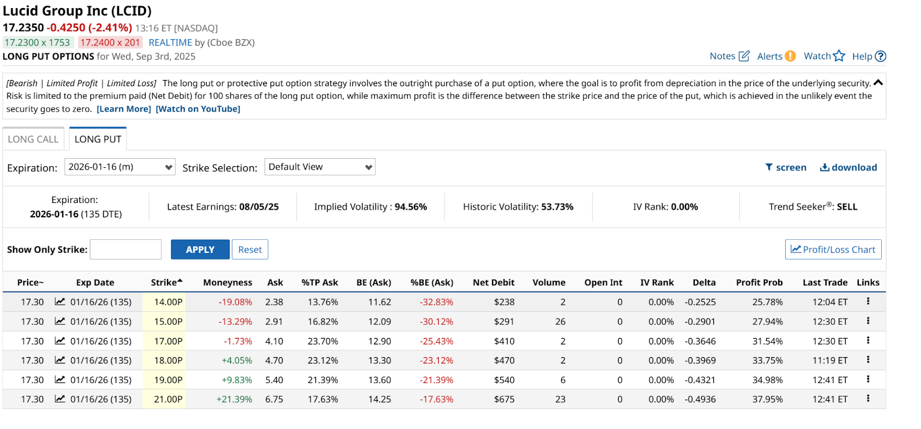Screen dimensions: 921x429
Task: Sort by the %BE (Ask) column header
Action: pos(432,282)
